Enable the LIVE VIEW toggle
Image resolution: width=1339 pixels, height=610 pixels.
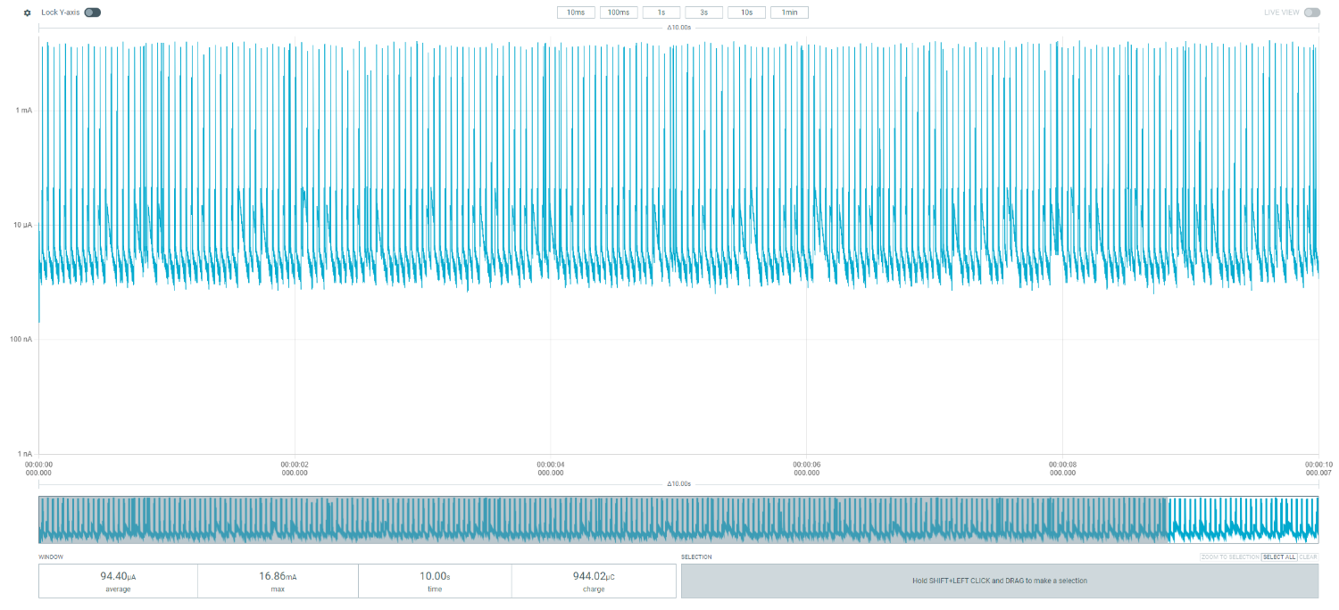point(1311,12)
